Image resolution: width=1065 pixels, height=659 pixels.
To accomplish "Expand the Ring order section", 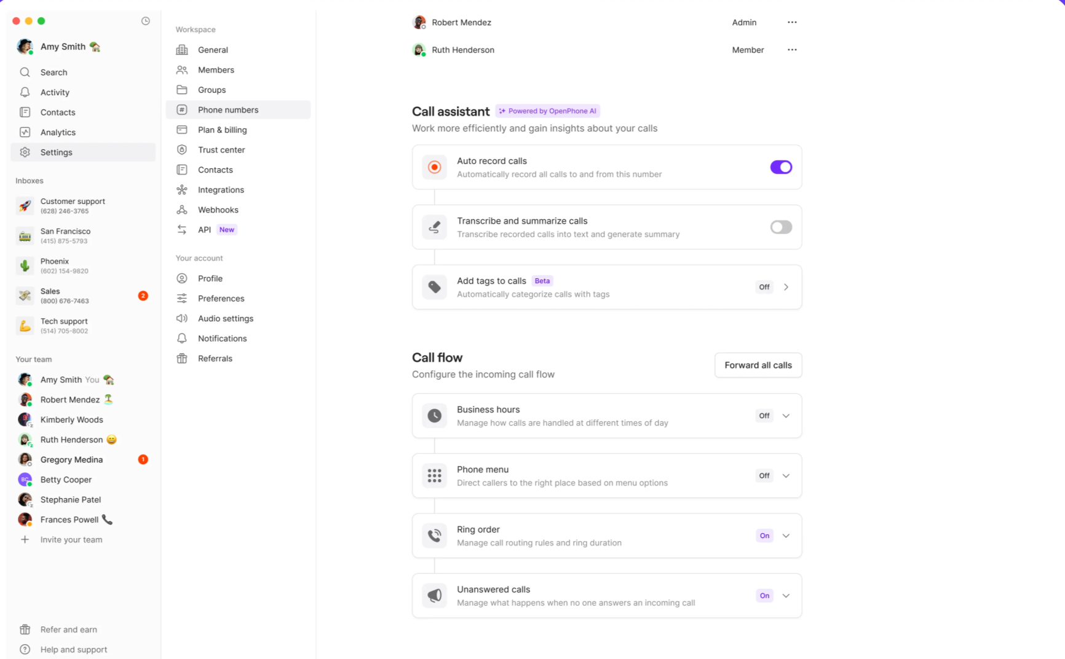I will pyautogui.click(x=786, y=536).
